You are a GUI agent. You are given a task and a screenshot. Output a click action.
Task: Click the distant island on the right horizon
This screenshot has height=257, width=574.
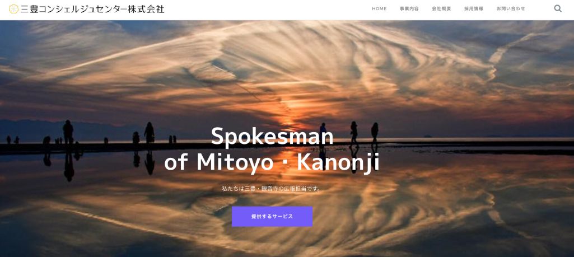pos(428,136)
